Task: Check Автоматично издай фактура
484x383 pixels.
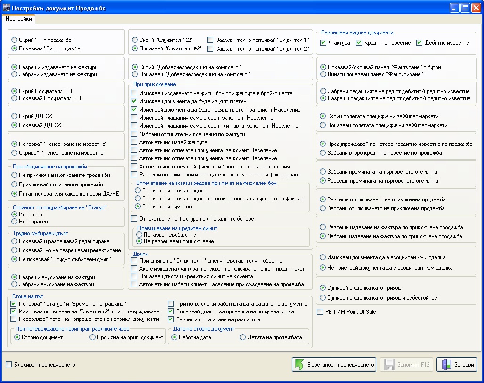Action: pos(134,142)
